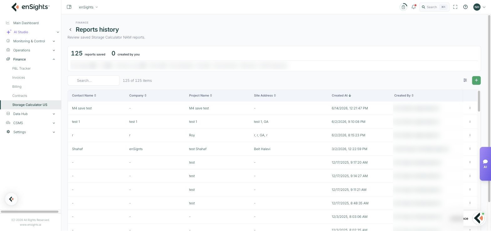Expand the Settings menu

click(x=31, y=132)
